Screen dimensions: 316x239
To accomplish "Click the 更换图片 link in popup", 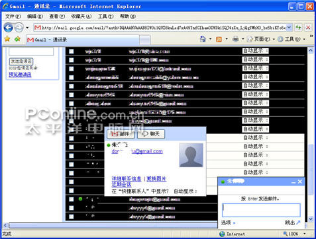I will point(156,179).
